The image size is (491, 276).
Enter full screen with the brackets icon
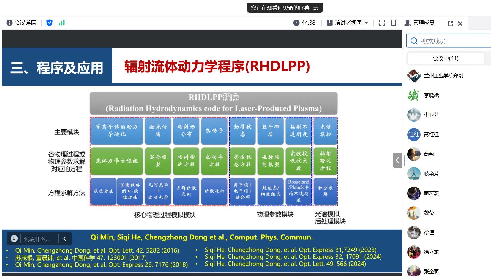click(x=382, y=23)
